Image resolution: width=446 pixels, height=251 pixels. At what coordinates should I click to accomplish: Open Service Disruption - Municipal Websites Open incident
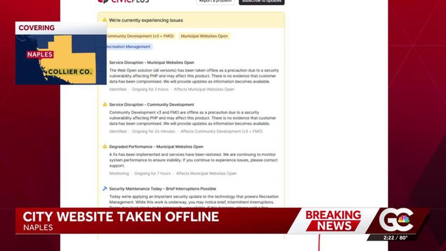pyautogui.click(x=152, y=62)
